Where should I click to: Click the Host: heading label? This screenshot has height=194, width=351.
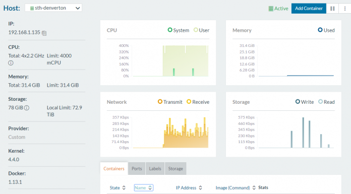coord(12,8)
